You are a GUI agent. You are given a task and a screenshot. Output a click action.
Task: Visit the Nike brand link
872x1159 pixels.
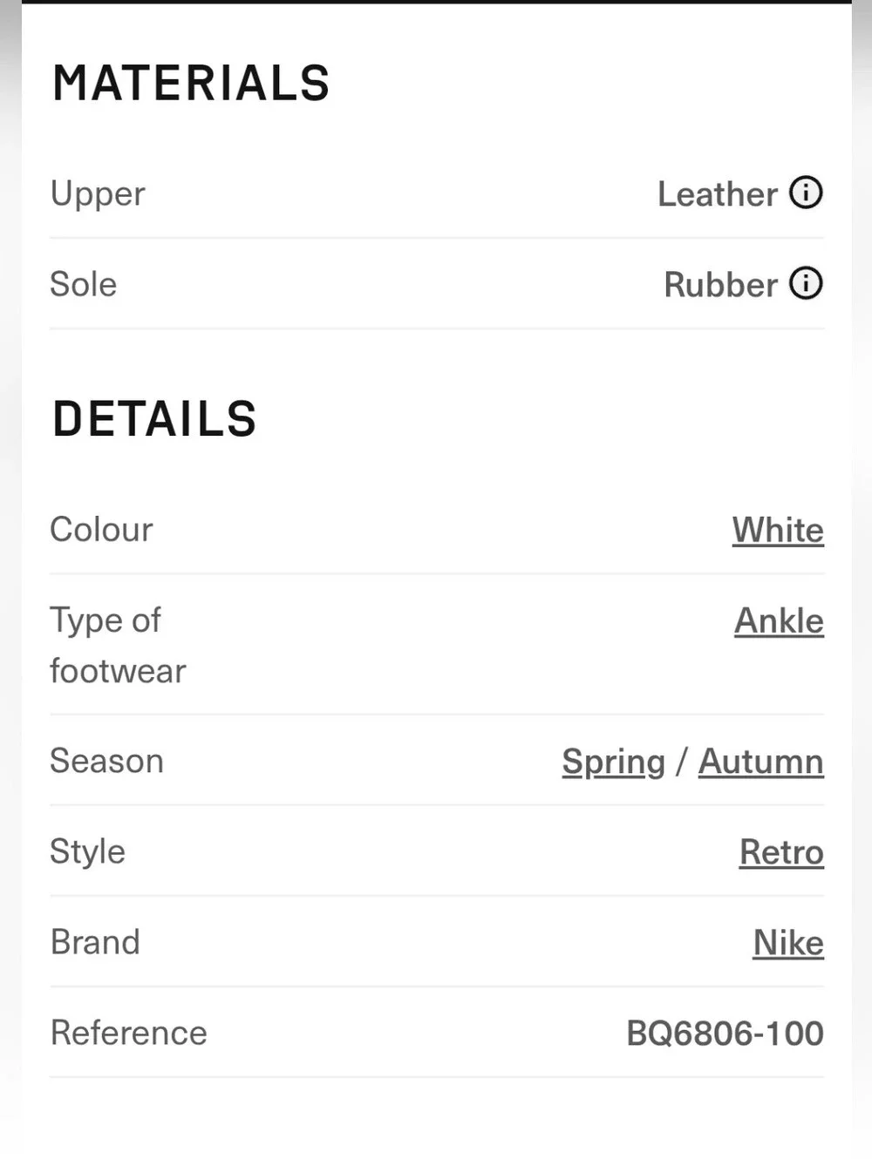click(x=788, y=942)
